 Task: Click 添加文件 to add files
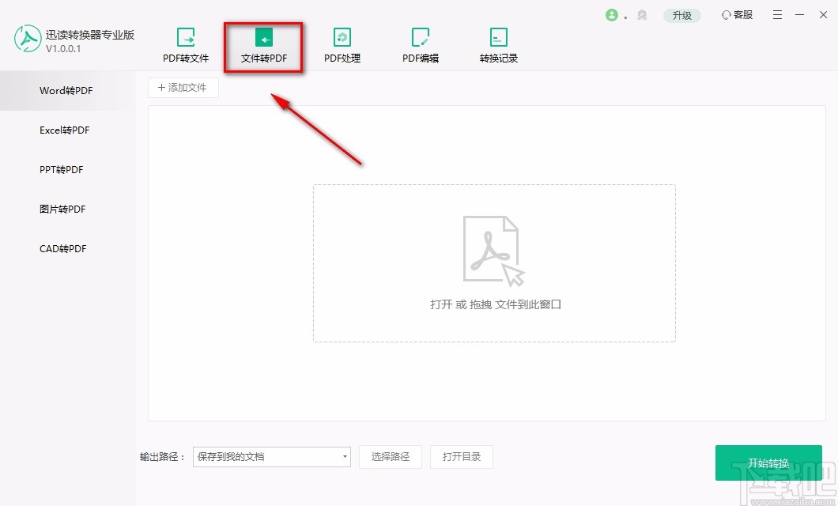183,88
